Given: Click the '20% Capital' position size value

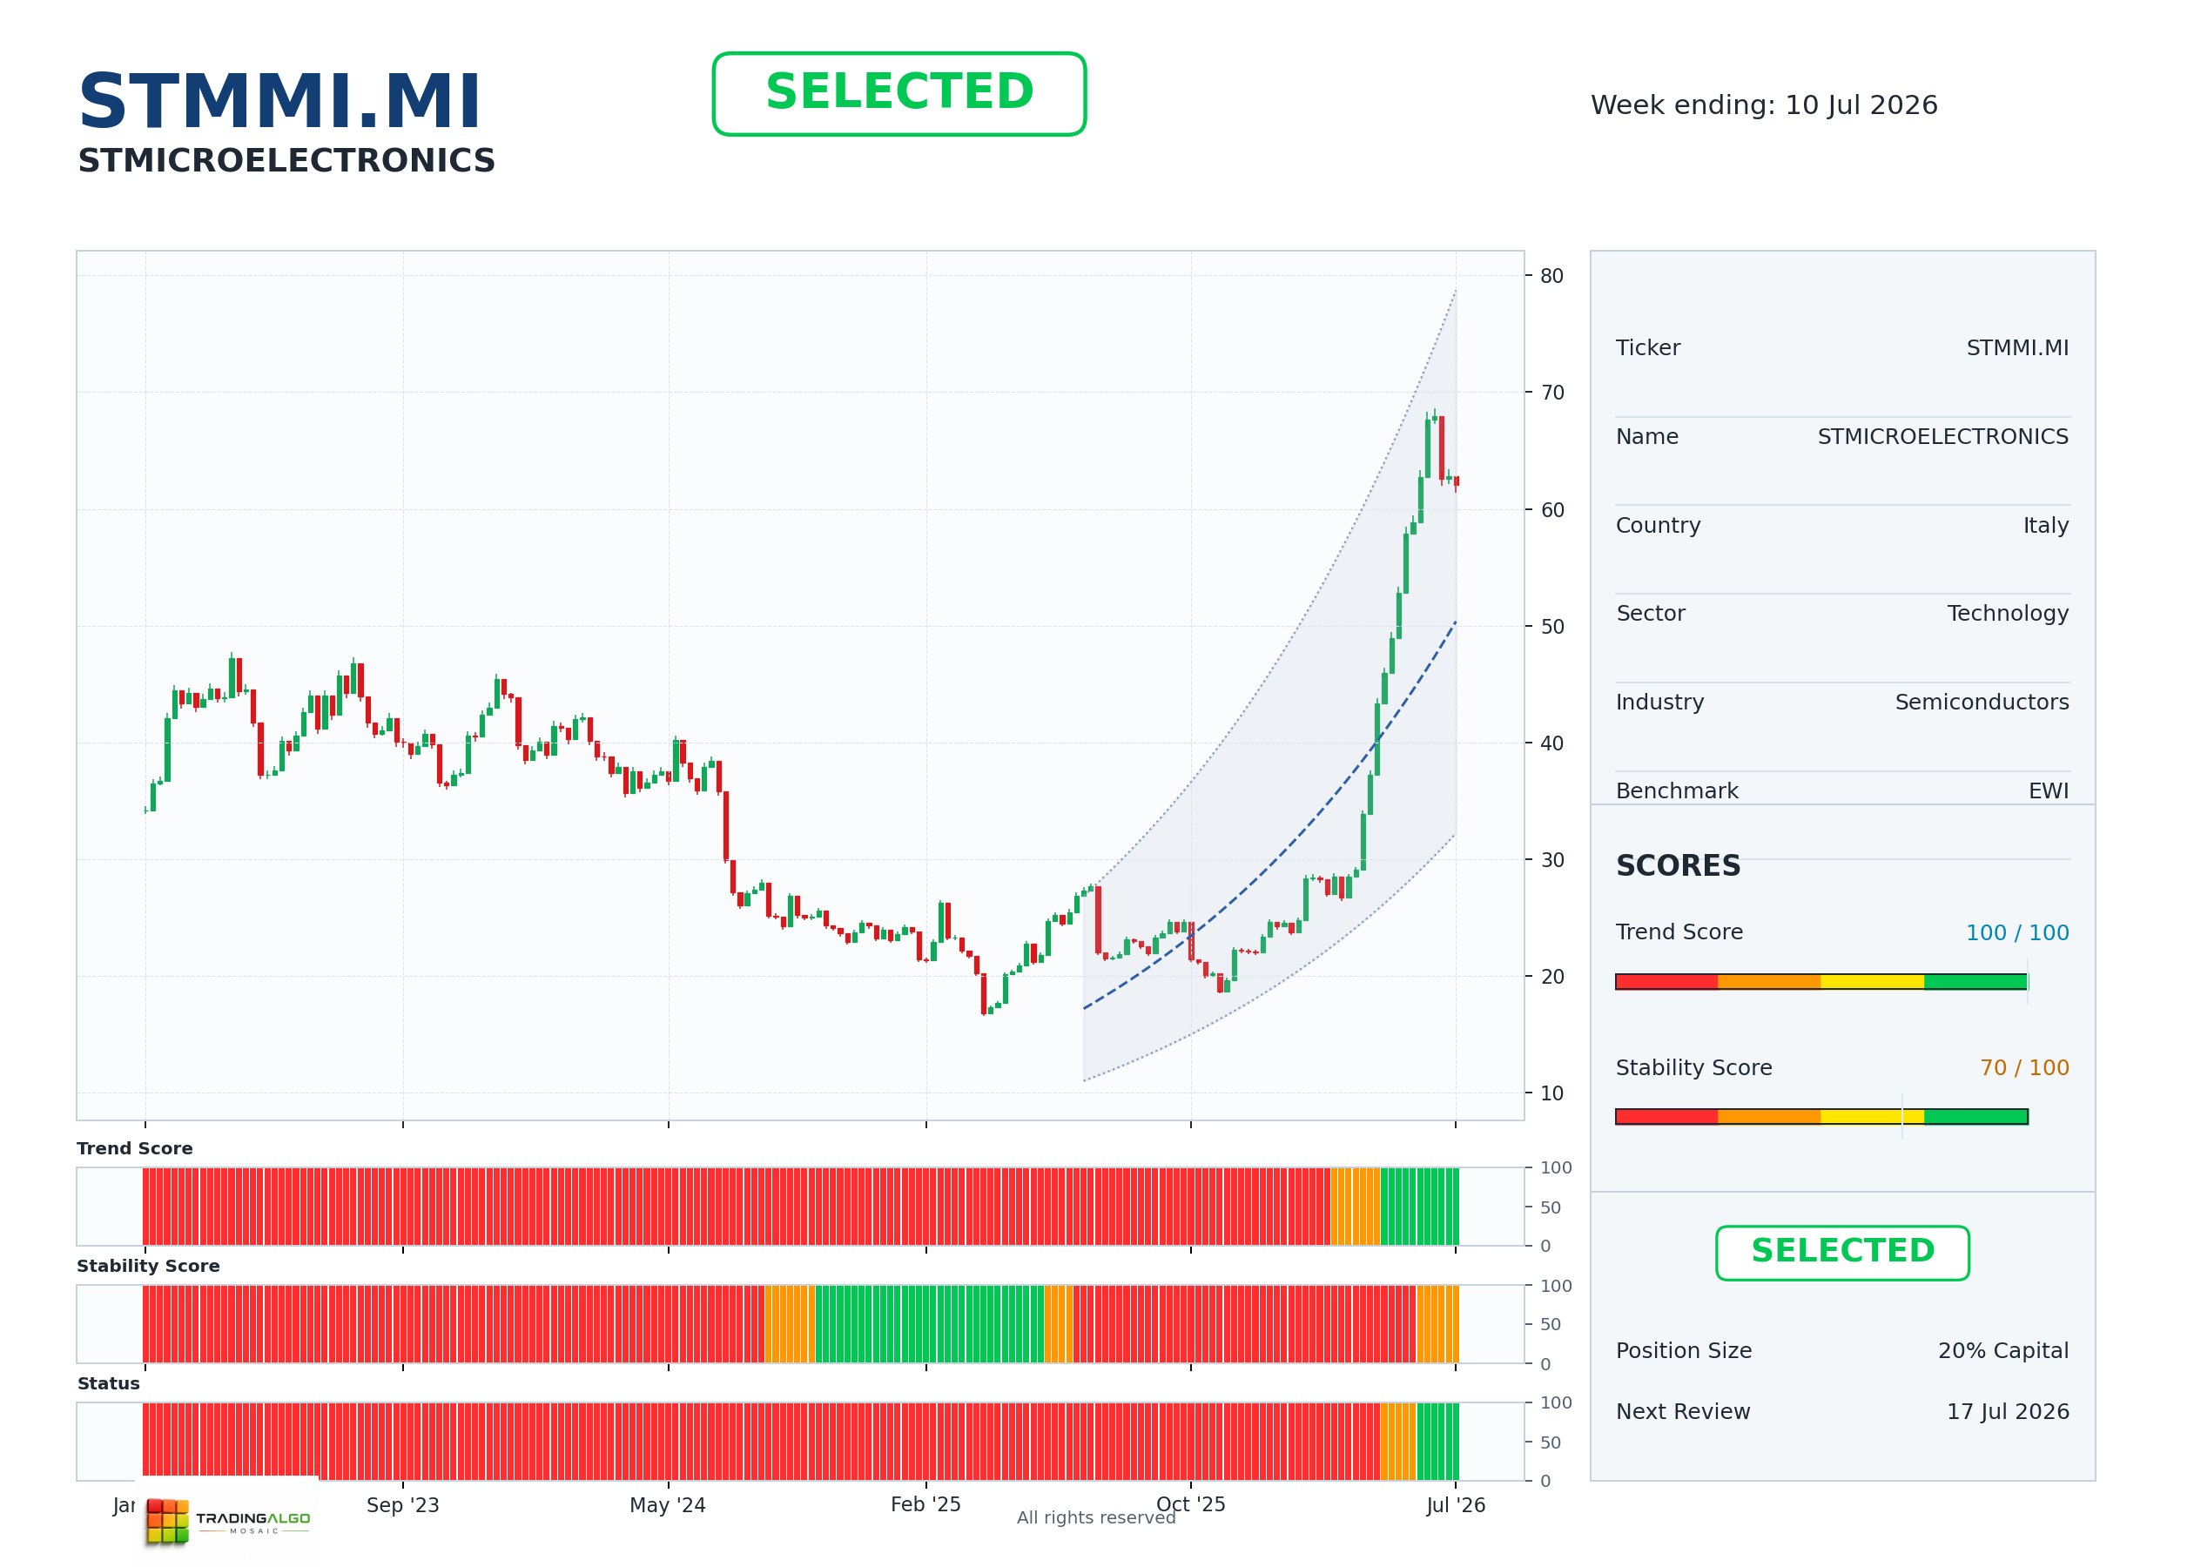Looking at the screenshot, I should (2002, 1351).
